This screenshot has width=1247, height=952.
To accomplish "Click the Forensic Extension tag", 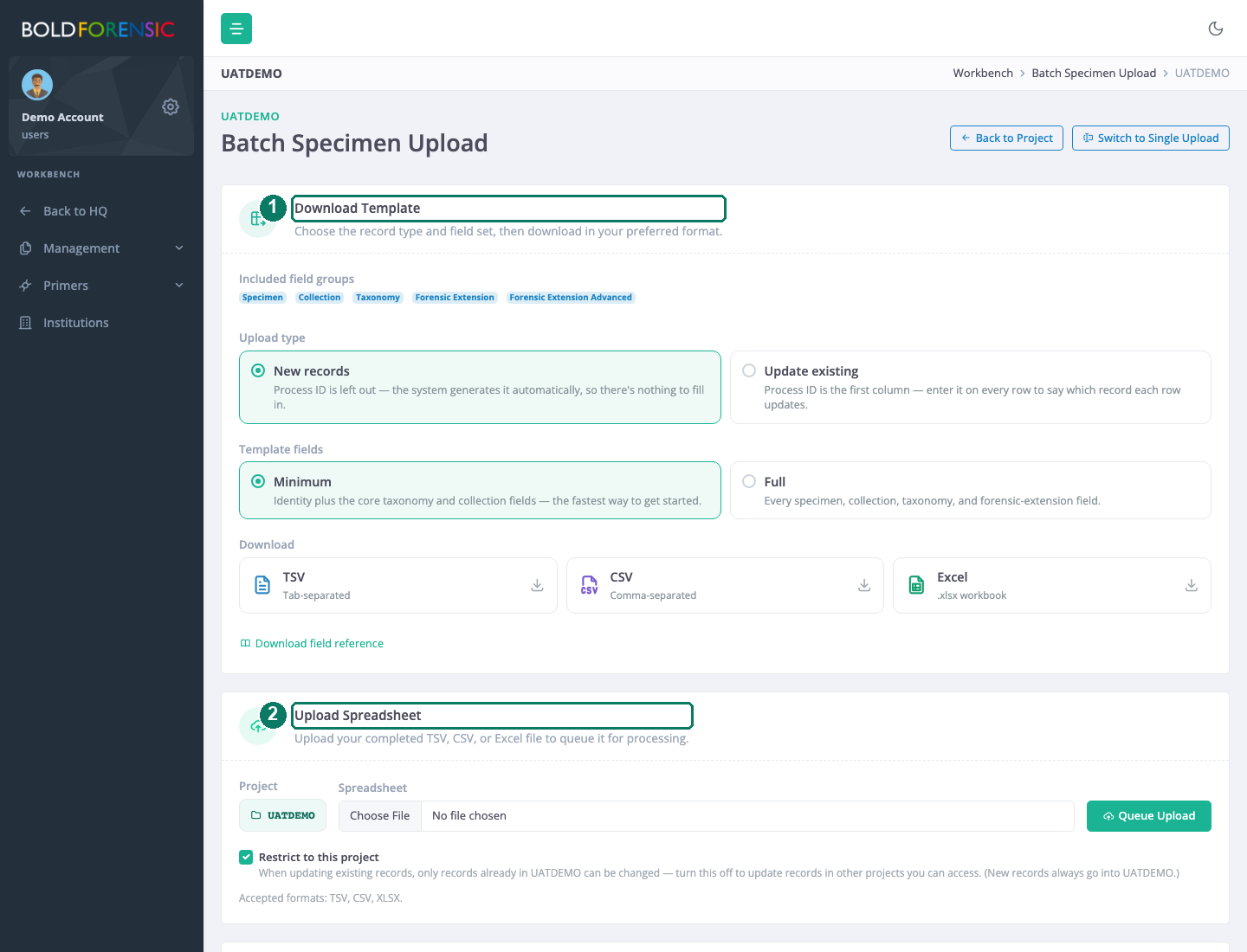I will 455,298.
